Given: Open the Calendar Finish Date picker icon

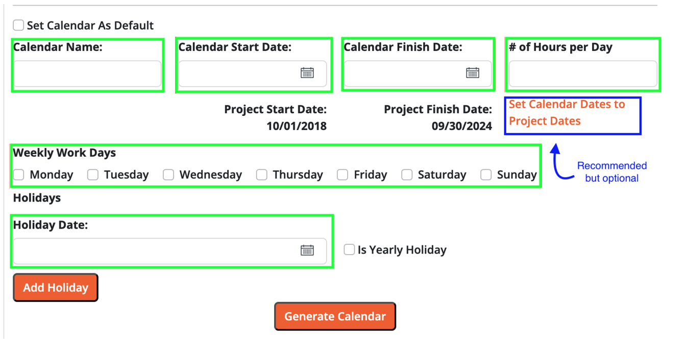Looking at the screenshot, I should [x=473, y=73].
